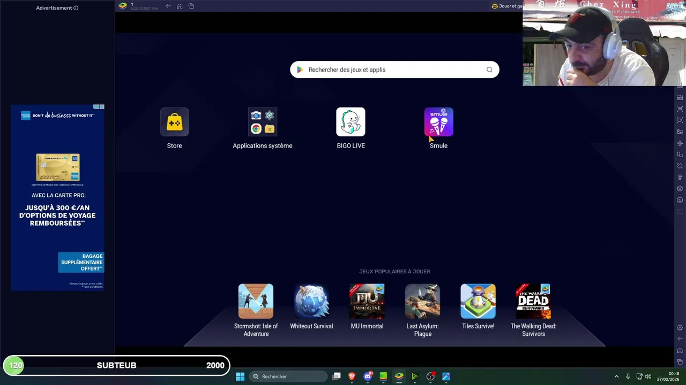The height and width of the screenshot is (385, 686).
Task: Click the sidebar back arrow at bottom
Action: point(680,339)
